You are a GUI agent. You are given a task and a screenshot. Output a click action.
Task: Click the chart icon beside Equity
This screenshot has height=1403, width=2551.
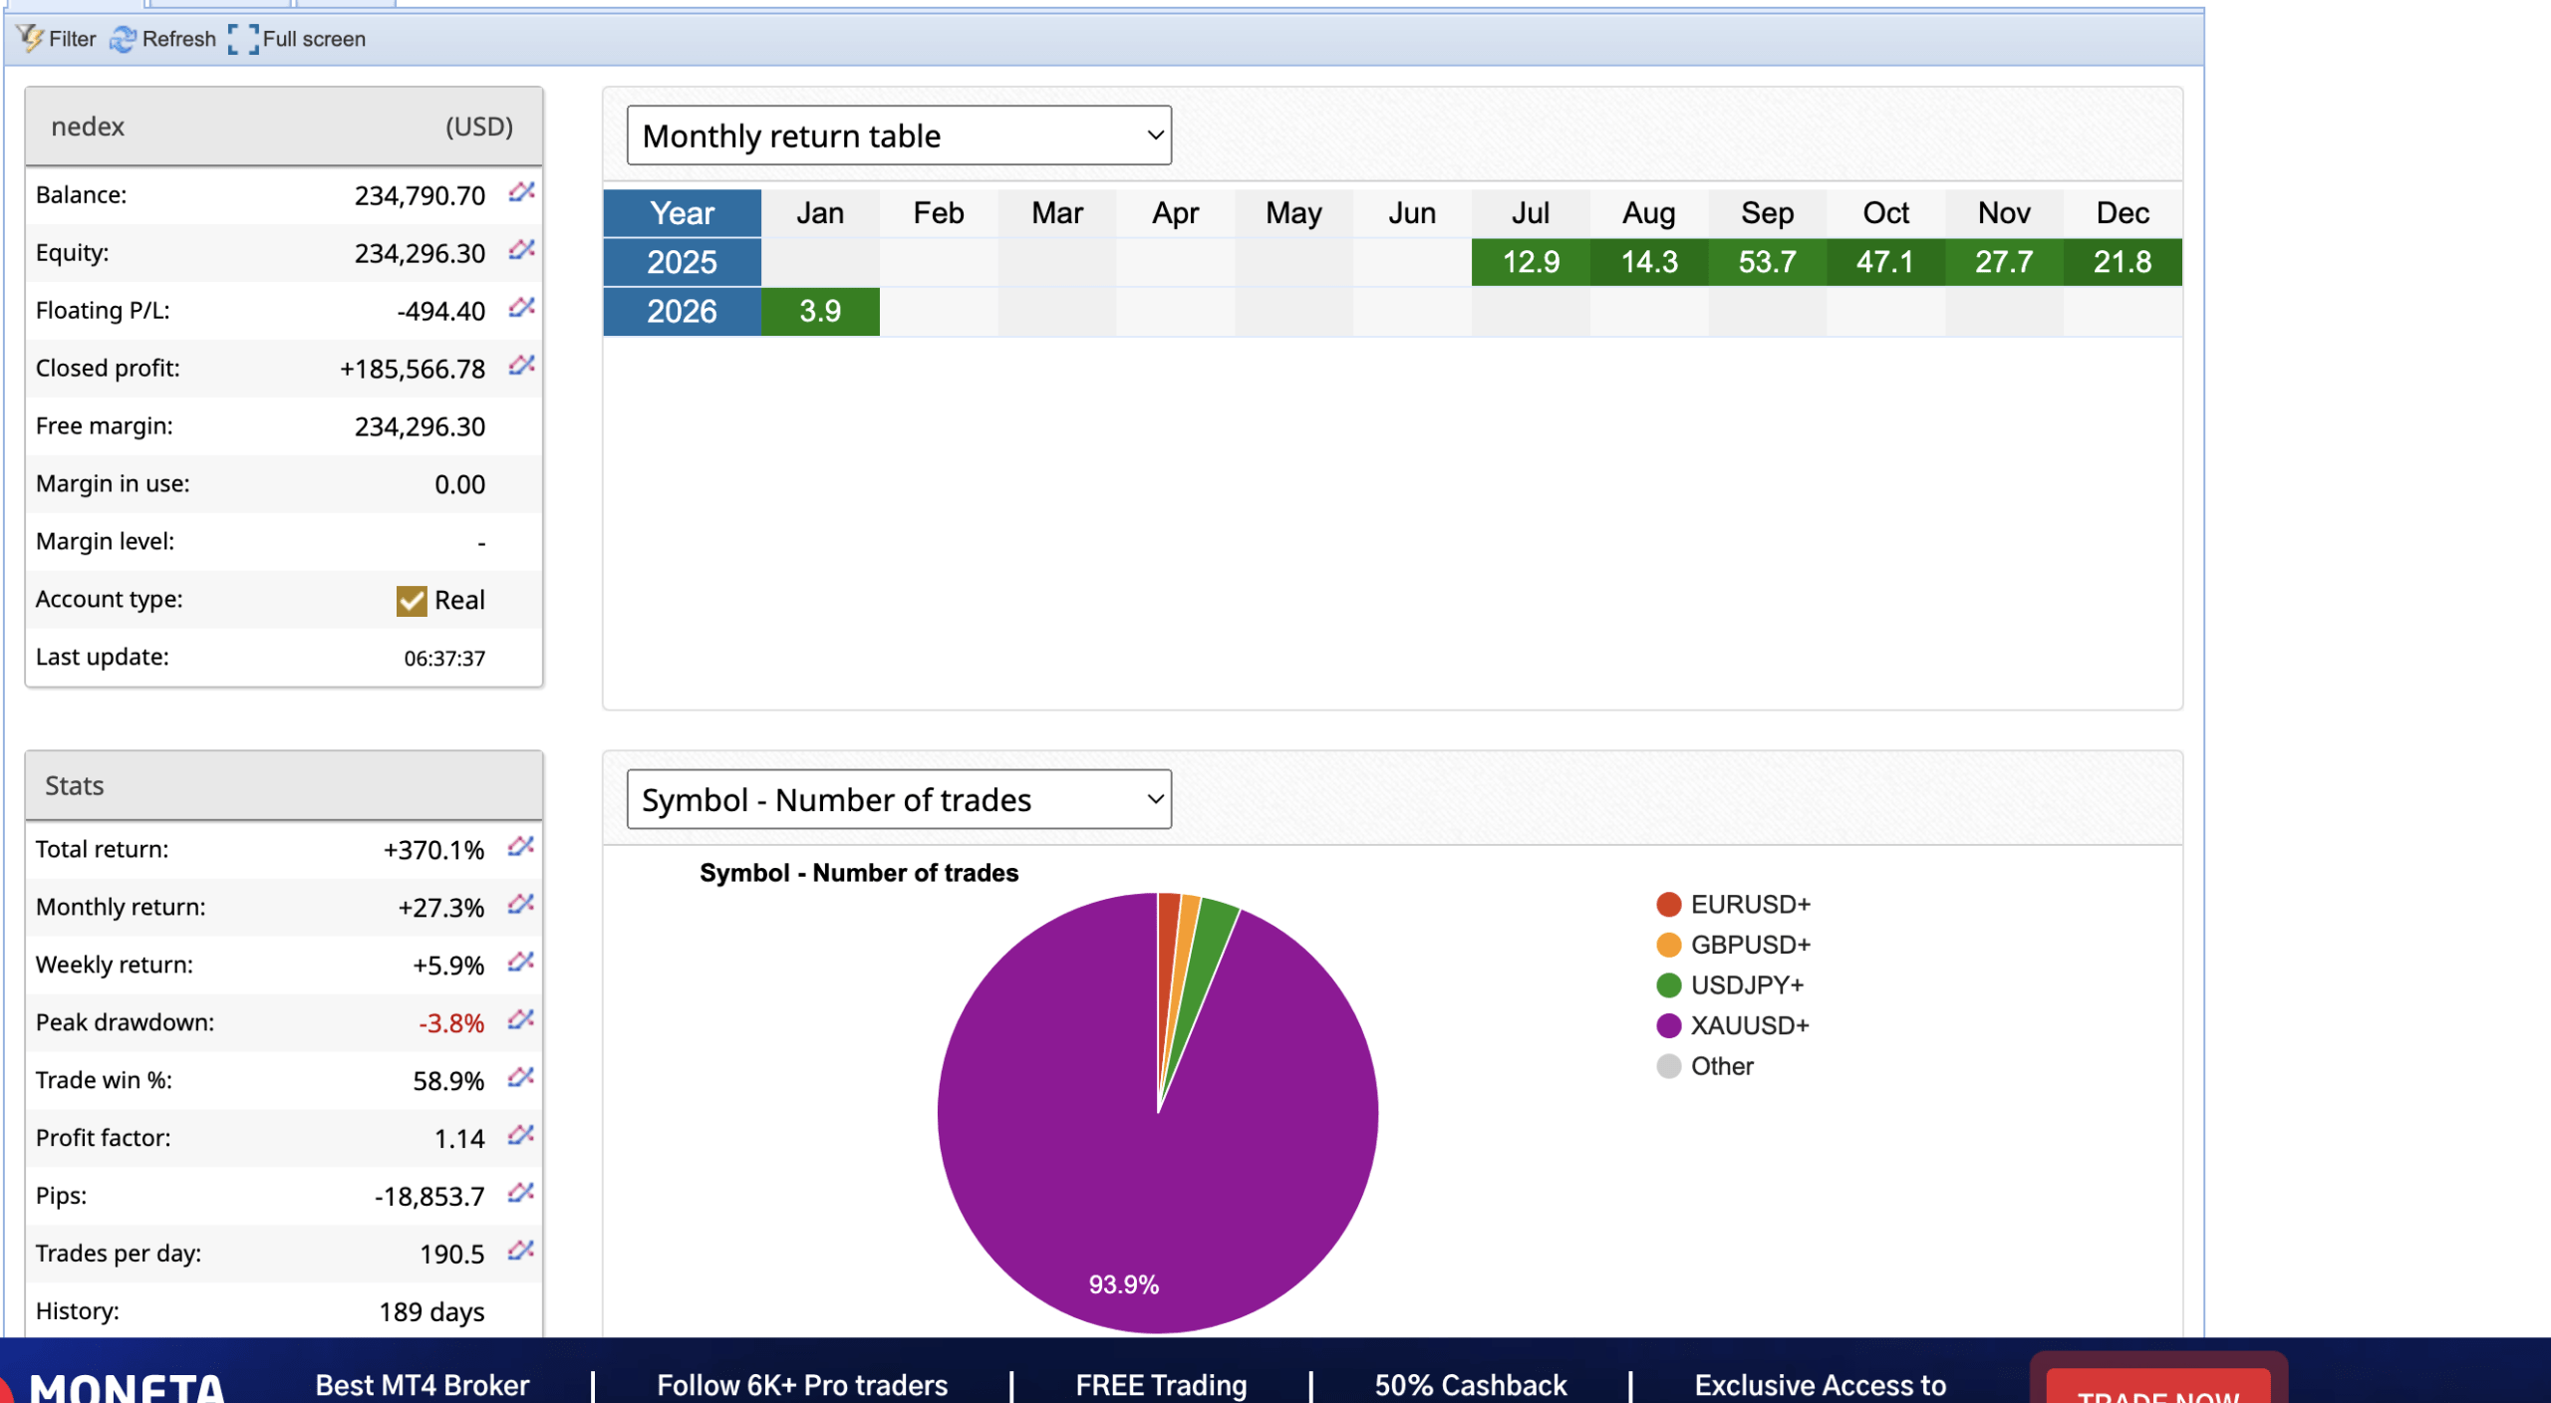521,250
